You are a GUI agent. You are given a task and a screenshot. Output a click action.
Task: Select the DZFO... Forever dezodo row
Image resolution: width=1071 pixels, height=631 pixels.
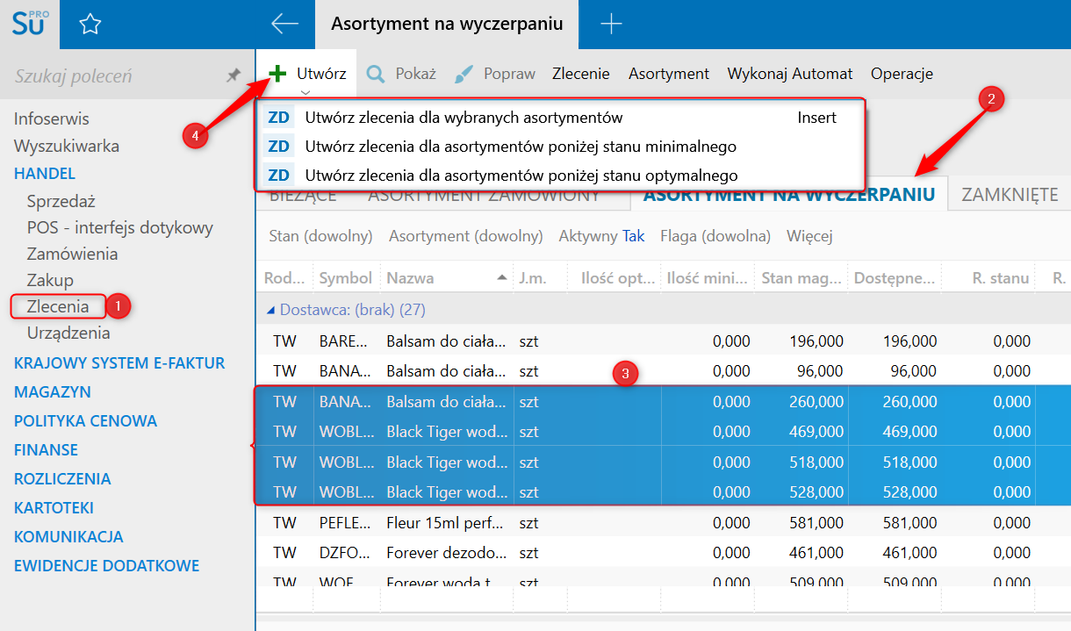(663, 553)
